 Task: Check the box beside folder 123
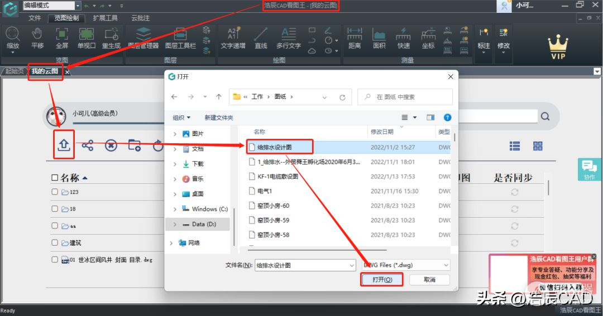tap(55, 192)
